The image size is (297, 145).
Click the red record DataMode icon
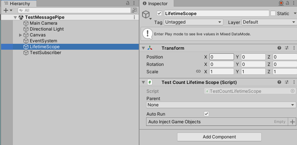(x=281, y=3)
